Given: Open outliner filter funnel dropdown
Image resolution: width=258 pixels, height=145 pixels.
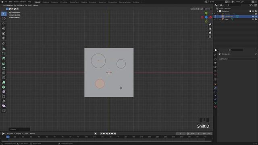Looking at the screenshot, I should pos(251,5).
